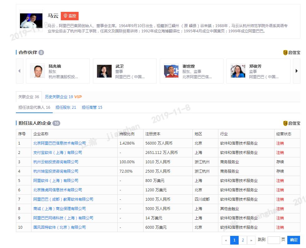The width and height of the screenshot is (306, 248).
Task: Click the page number jump input field
Action: 274,240
